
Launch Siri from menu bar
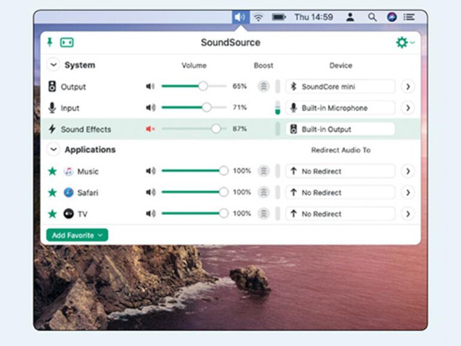392,17
